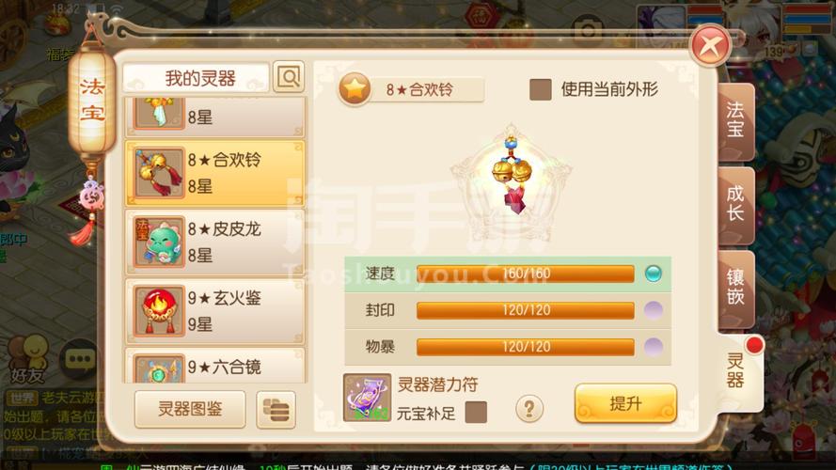Tap the camera screenshot icon at top
This screenshot has width=836, height=470.
588,30
